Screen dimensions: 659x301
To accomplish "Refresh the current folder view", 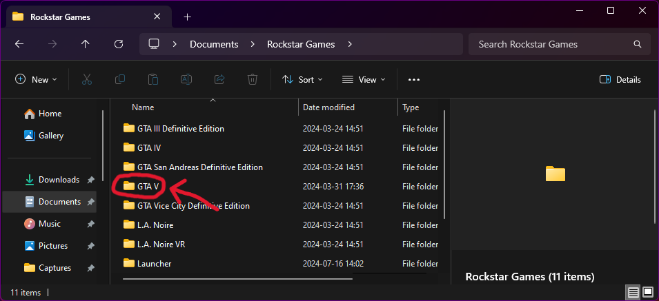I will coord(119,44).
